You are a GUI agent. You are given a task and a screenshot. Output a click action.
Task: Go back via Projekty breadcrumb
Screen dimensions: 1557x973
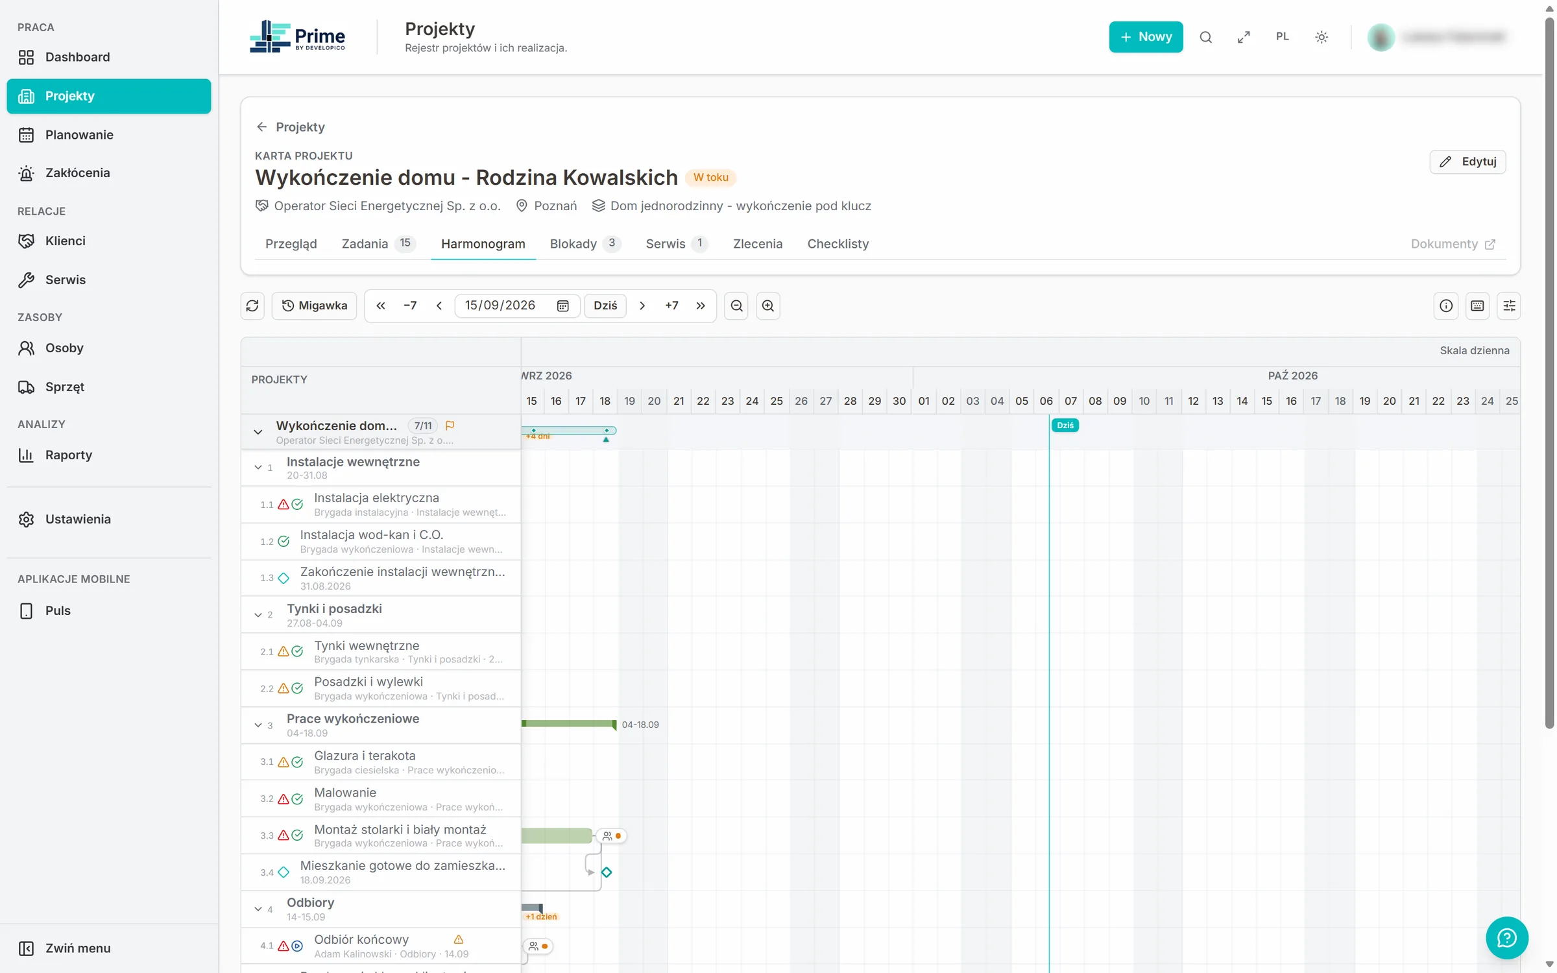[x=290, y=127]
